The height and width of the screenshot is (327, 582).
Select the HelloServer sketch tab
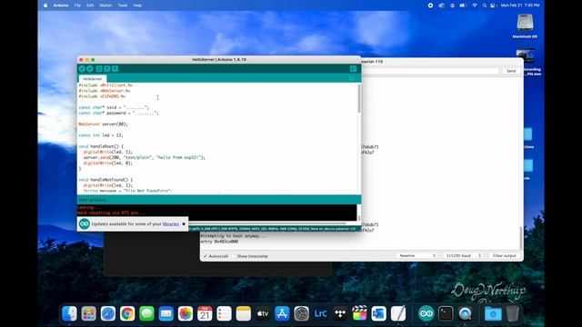[x=93, y=79]
